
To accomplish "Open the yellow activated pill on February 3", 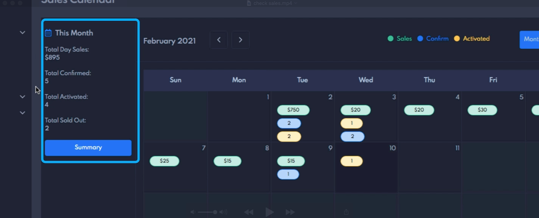I will pyautogui.click(x=352, y=123).
